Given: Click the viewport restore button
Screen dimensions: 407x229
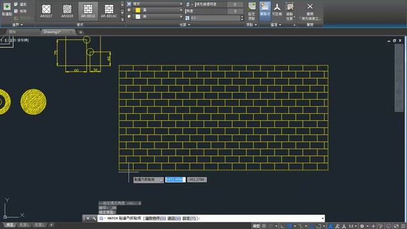Looking at the screenshot, I should 394,41.
